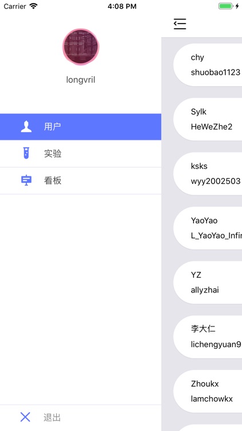Open the Sylk user card

point(208,120)
